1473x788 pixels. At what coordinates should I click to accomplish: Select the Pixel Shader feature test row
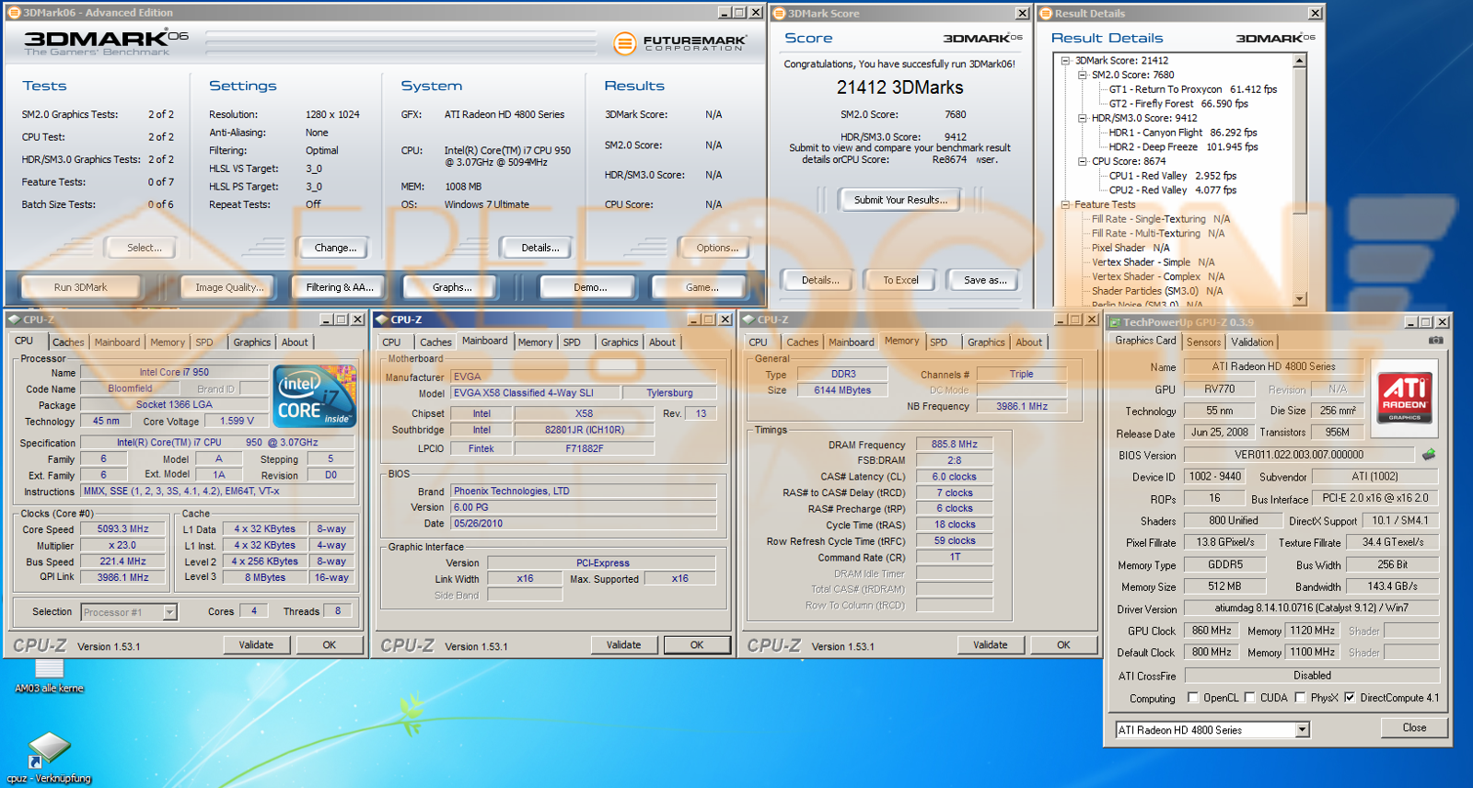click(1131, 248)
